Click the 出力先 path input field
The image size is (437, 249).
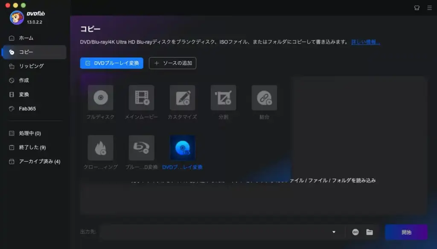(x=213, y=232)
